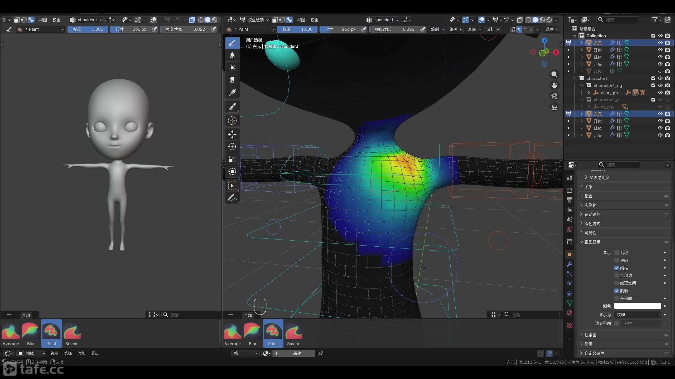Image resolution: width=675 pixels, height=379 pixels.
Task: Pick the Sample Weight eyedropper tool
Action: coord(232,107)
